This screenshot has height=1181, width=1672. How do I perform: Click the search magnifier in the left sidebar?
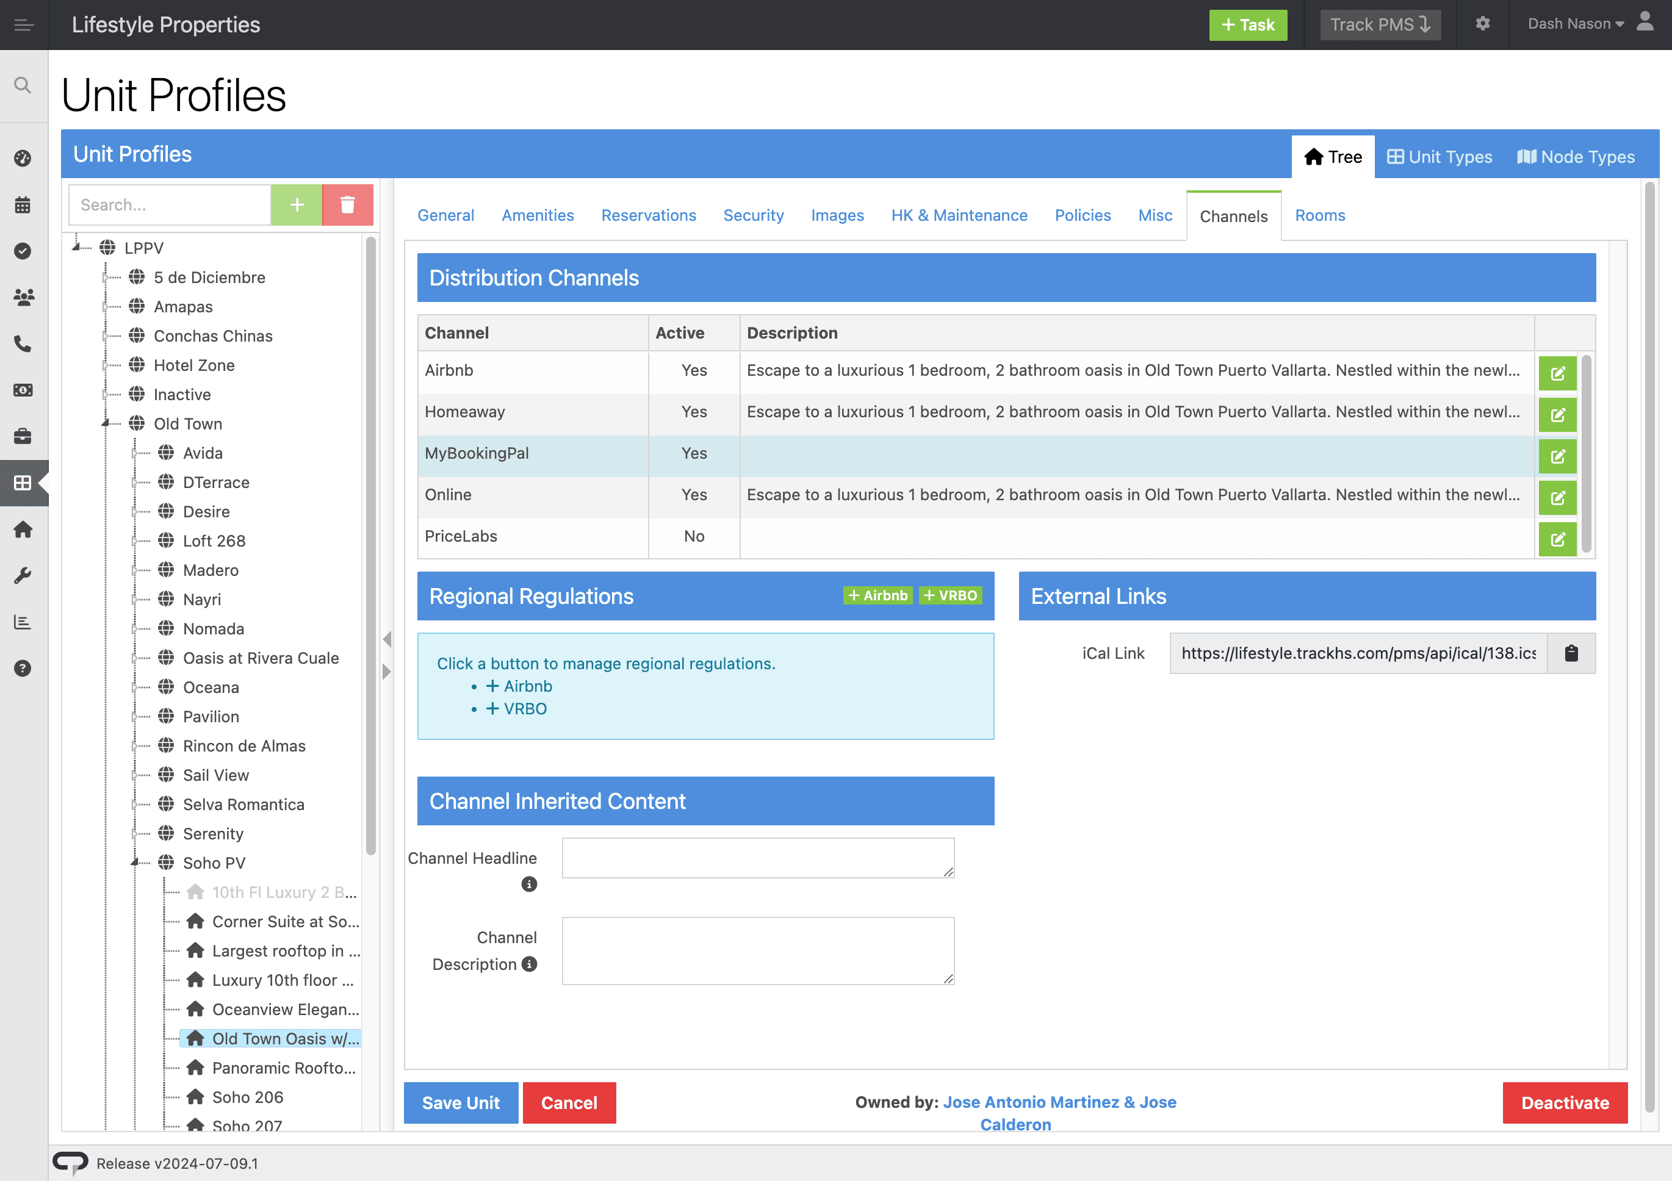click(x=23, y=85)
